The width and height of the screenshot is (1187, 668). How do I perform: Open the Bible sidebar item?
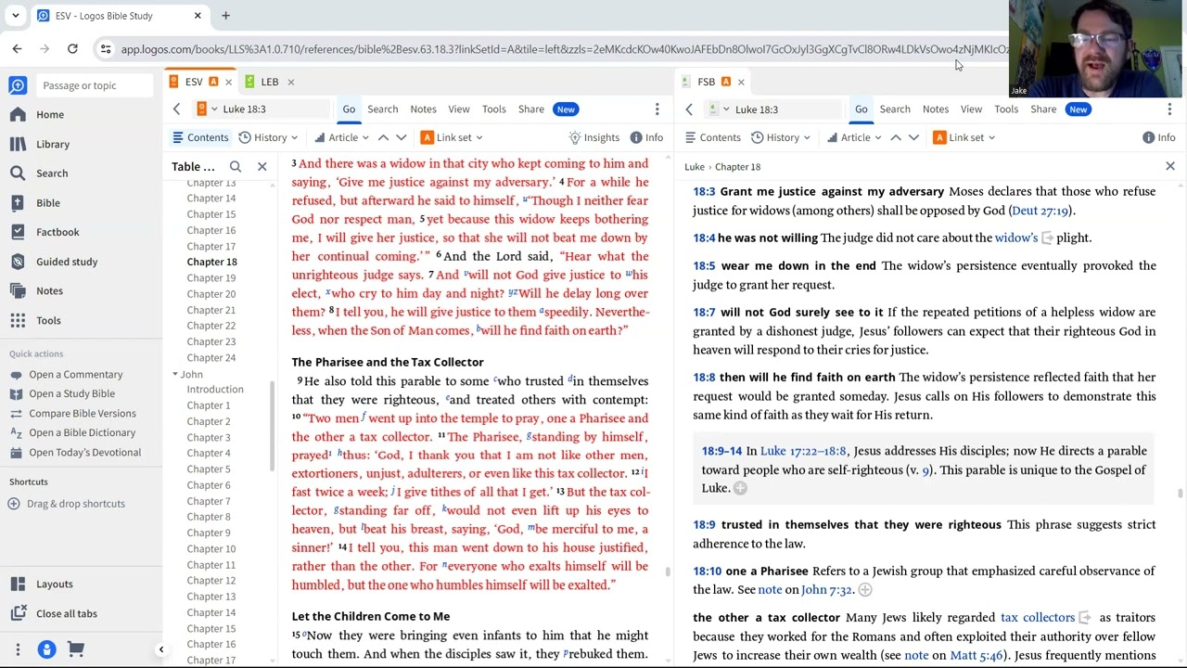(48, 202)
